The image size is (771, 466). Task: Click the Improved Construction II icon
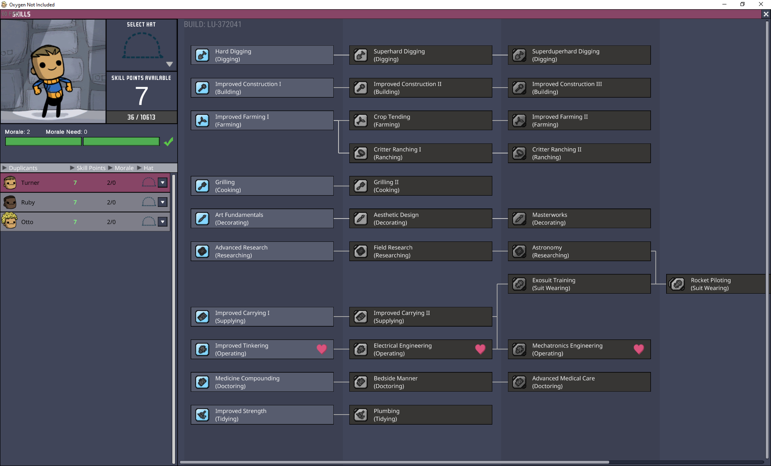[361, 88]
